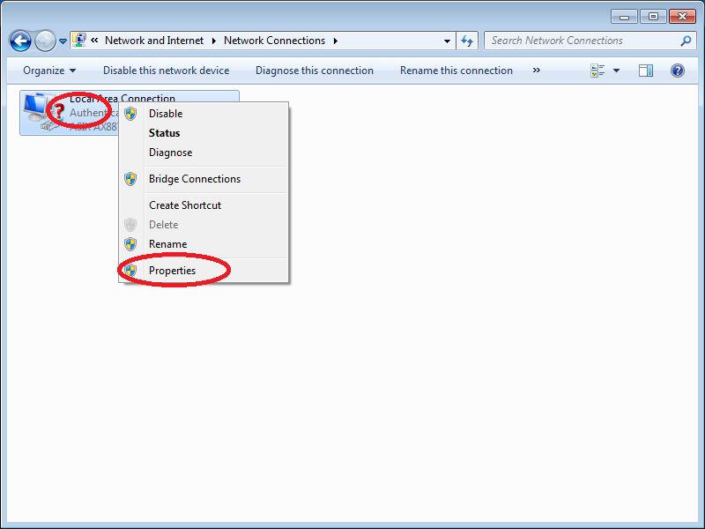This screenshot has width=705, height=529.
Task: Click the network location icon in address bar
Action: (x=79, y=40)
